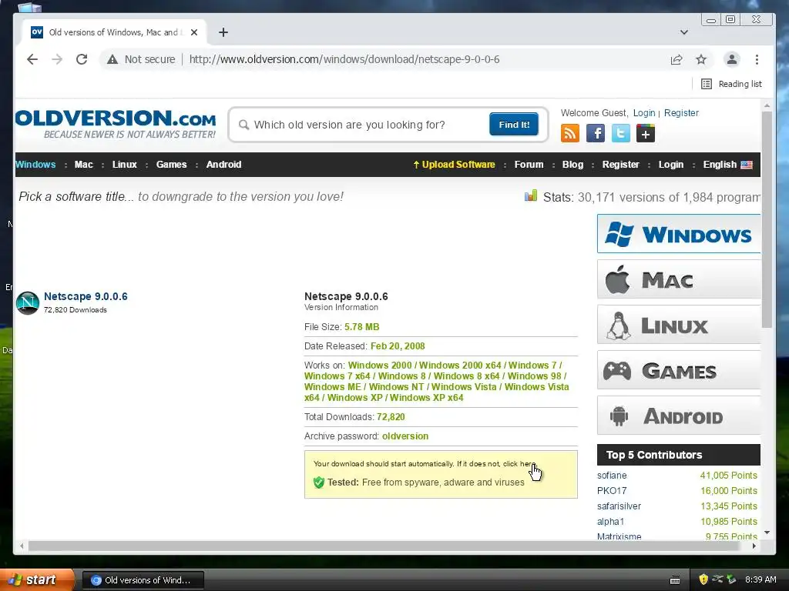Click 'click here' download link
The height and width of the screenshot is (591, 789).
pos(519,464)
